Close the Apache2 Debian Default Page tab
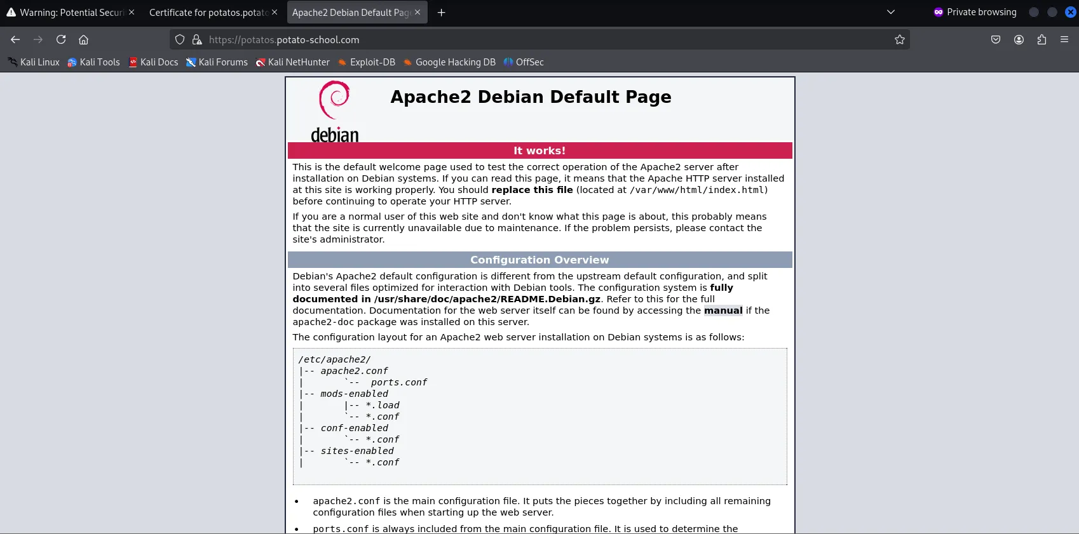This screenshot has height=534, width=1079. pyautogui.click(x=417, y=12)
